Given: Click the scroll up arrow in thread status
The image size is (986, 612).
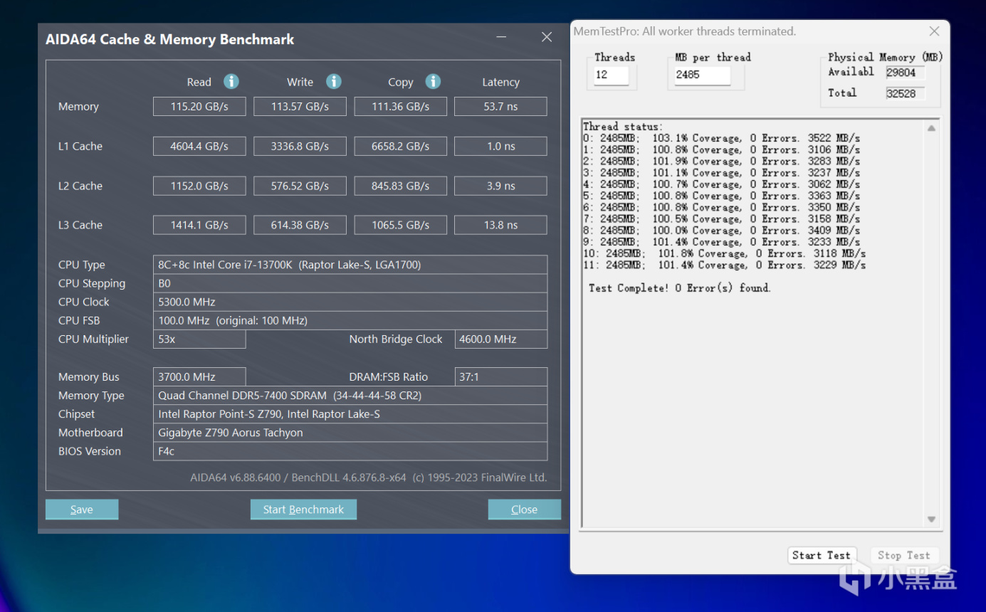Looking at the screenshot, I should pos(931,128).
